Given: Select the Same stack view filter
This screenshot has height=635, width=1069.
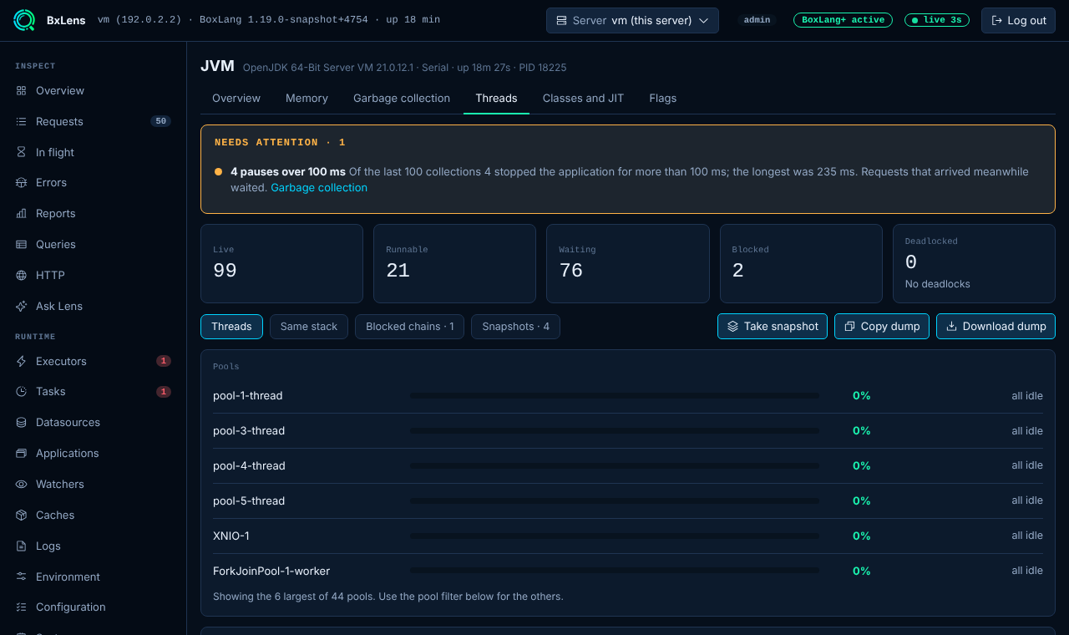Looking at the screenshot, I should (309, 326).
